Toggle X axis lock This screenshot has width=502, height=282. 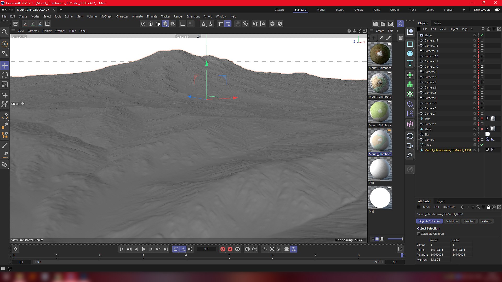point(25,24)
